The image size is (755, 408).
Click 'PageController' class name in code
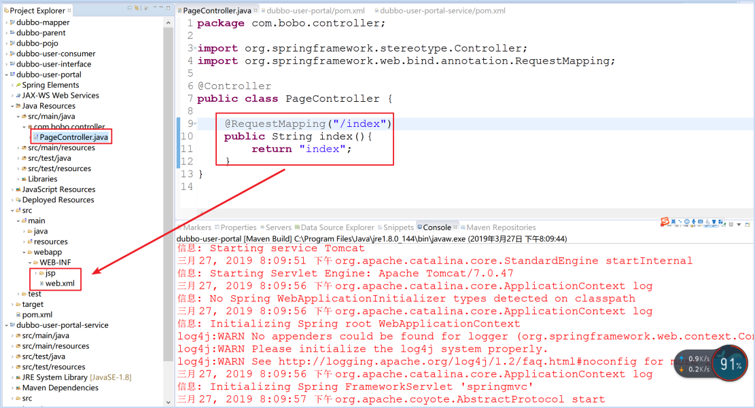[332, 98]
